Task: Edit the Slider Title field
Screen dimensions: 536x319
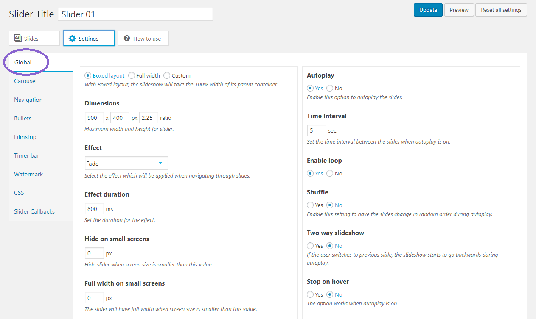Action: click(135, 14)
